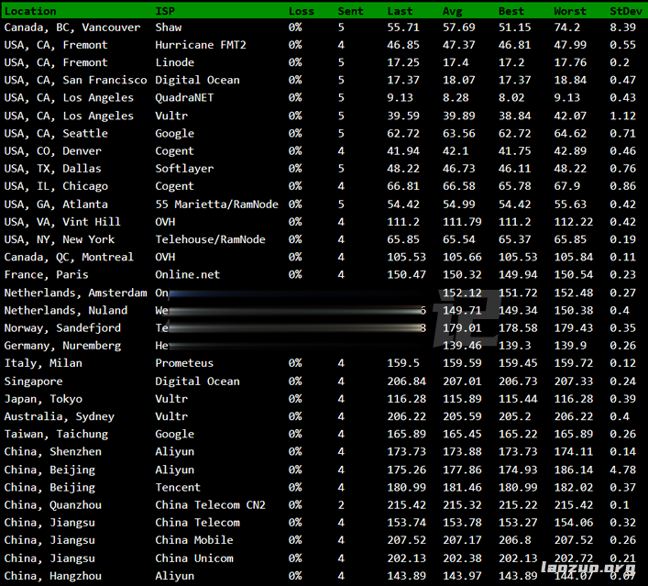
Task: Click the 4.78 StDev value
Action: (x=622, y=470)
